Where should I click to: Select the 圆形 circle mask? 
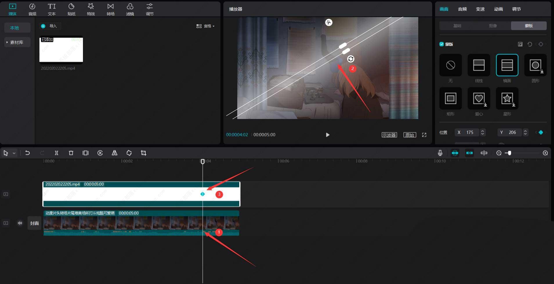click(x=535, y=65)
